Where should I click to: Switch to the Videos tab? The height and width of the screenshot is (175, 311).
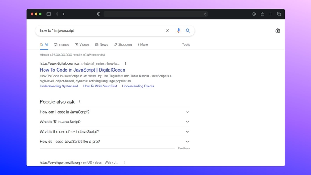pos(82,45)
